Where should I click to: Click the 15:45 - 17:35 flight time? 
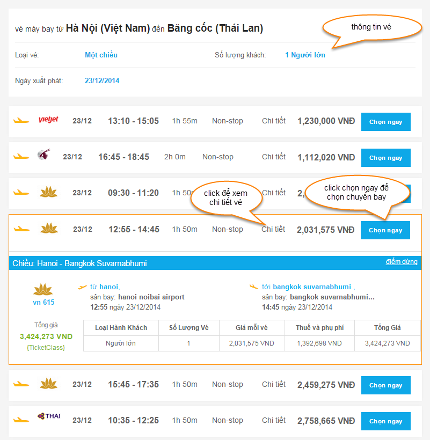[133, 384]
